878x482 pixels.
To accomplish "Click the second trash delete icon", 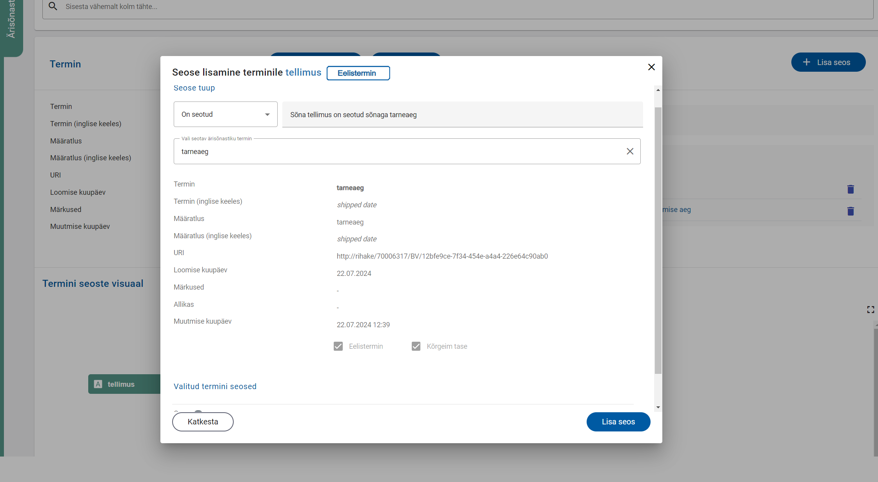I will [x=850, y=212].
